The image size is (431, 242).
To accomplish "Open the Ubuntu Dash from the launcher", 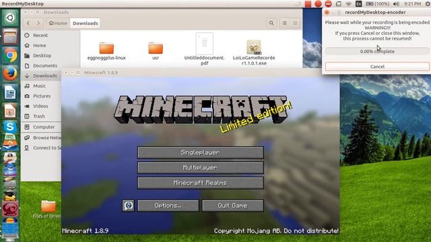I will click(10, 18).
